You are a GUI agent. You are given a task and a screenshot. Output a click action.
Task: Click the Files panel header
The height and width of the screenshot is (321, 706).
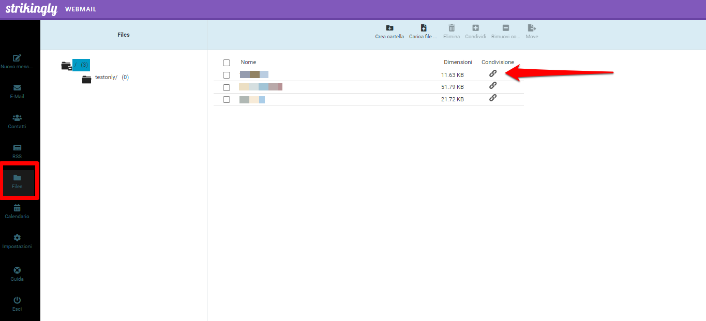point(124,35)
